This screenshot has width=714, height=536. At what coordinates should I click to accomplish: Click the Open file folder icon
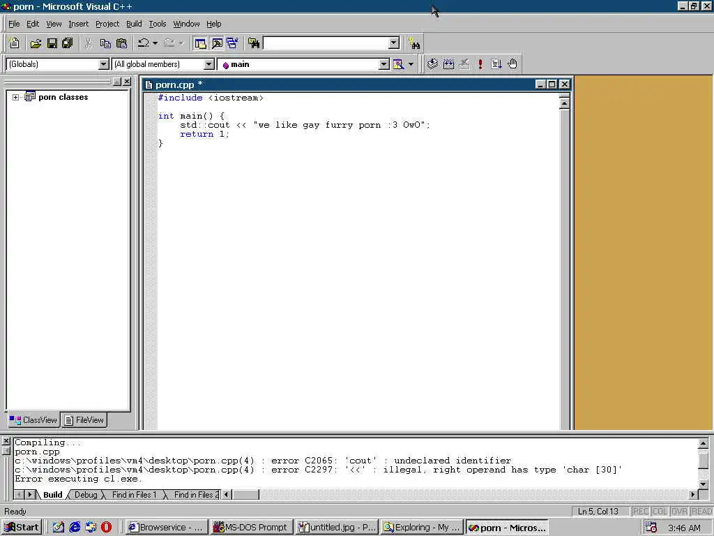coord(36,43)
